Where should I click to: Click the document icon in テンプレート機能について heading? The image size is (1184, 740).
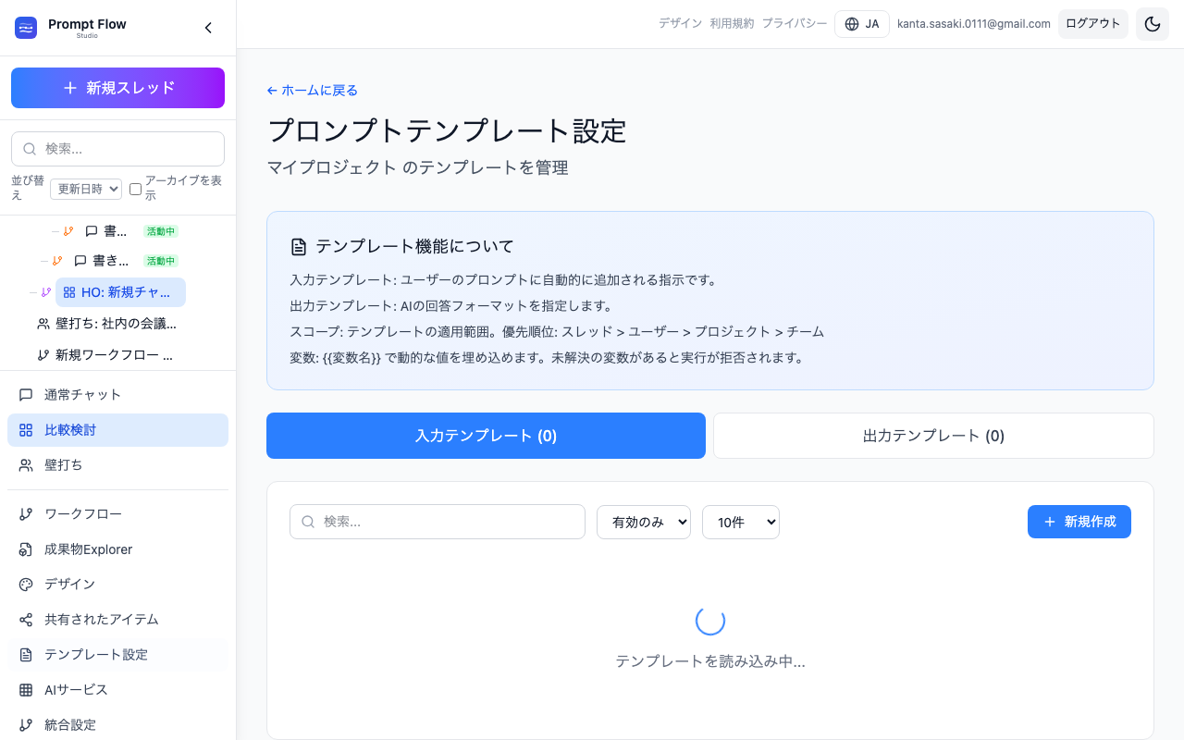299,247
